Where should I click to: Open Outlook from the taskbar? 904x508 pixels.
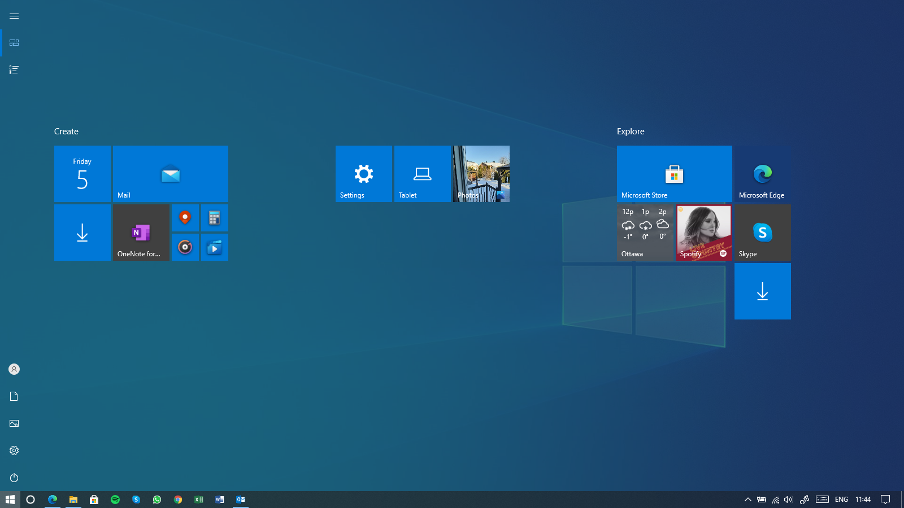point(241,500)
